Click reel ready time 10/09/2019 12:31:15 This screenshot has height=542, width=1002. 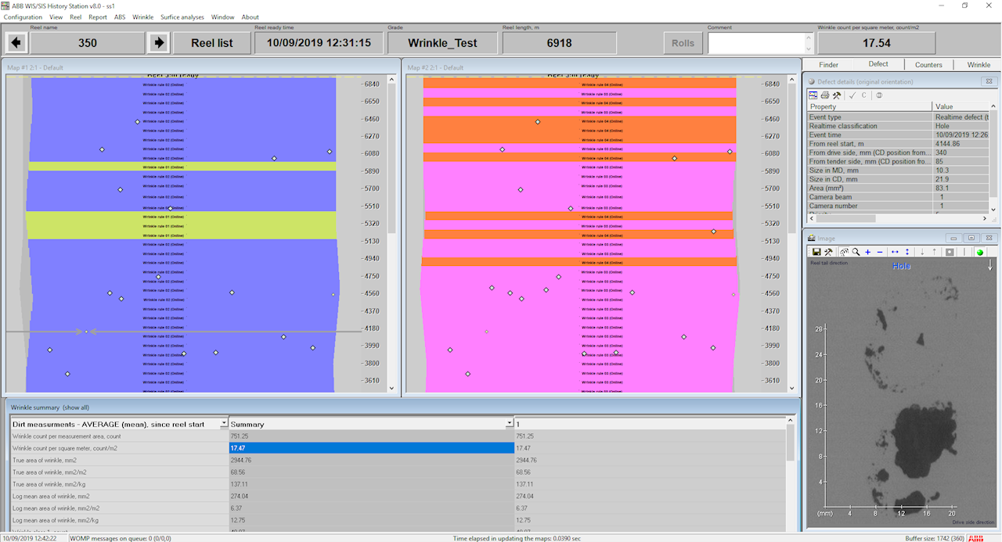tap(319, 43)
